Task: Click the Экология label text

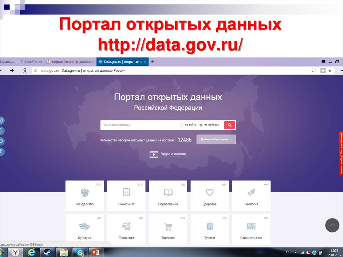Action: pos(251,204)
